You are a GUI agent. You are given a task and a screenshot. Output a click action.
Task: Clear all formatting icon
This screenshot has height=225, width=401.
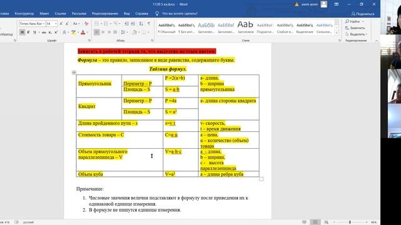[x=86, y=24]
